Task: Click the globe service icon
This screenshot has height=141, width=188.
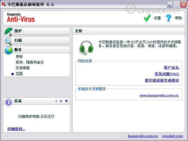Action: pyautogui.click(x=9, y=50)
